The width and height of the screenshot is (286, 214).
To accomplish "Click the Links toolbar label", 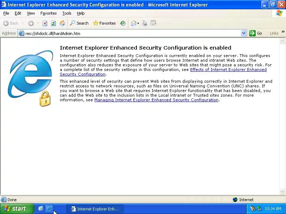I will [274, 33].
